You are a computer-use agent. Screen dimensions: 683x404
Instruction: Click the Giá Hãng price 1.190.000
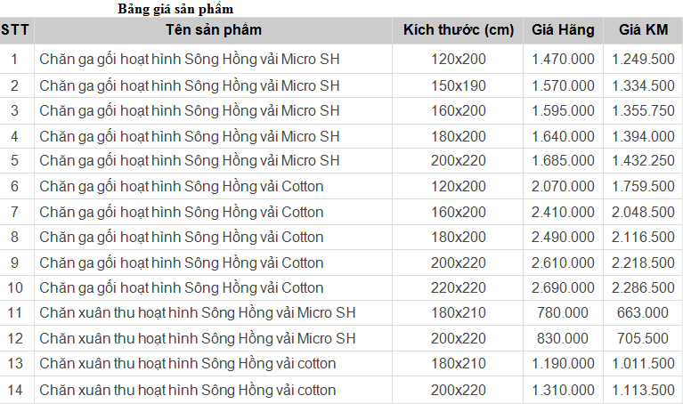click(563, 364)
